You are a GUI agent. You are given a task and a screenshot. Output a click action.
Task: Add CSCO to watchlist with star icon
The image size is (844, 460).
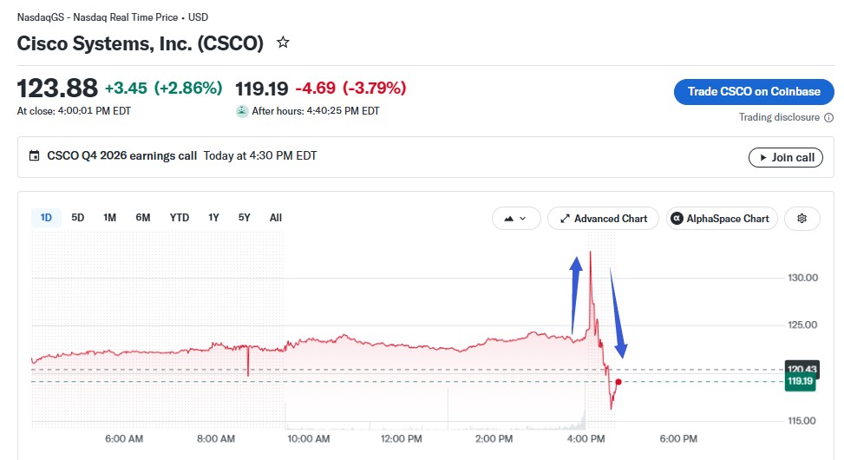[283, 43]
